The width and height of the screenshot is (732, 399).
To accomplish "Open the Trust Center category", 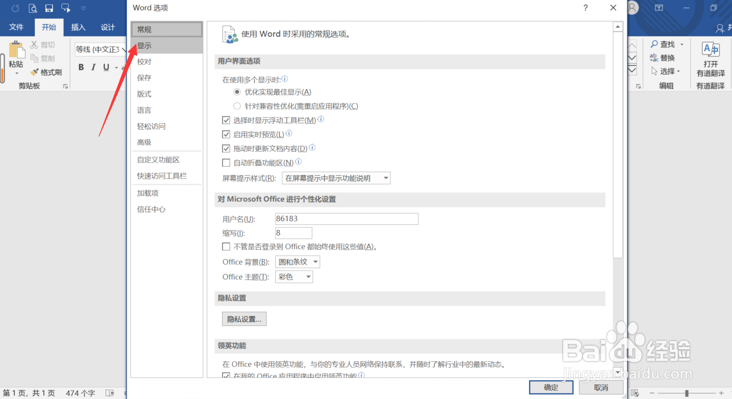I will [x=167, y=210].
